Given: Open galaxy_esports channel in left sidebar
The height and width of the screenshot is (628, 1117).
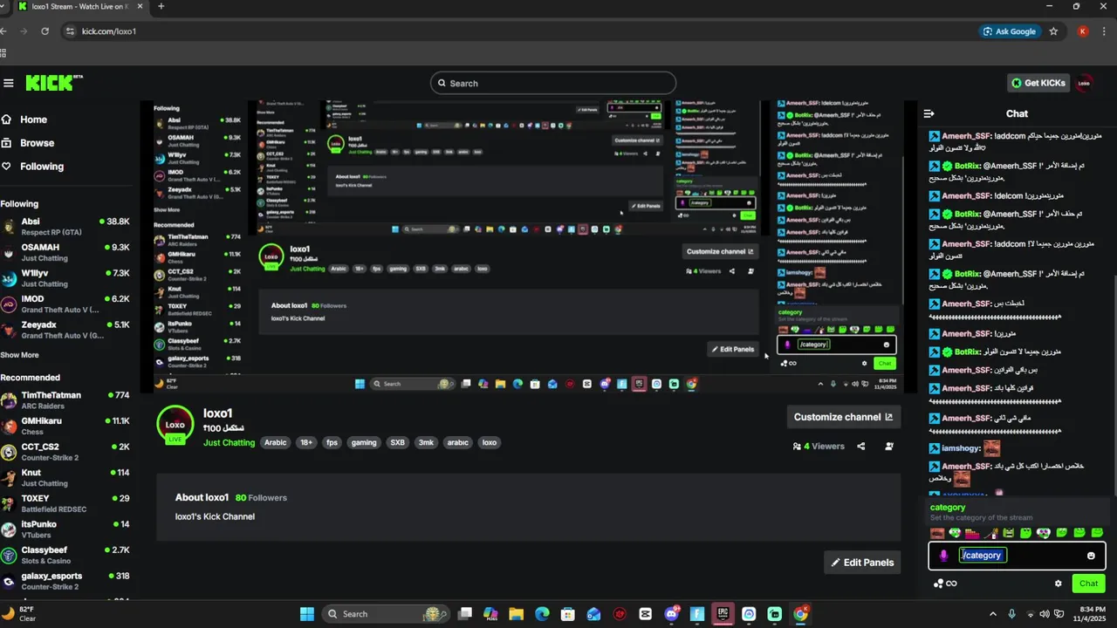Looking at the screenshot, I should 66,581.
